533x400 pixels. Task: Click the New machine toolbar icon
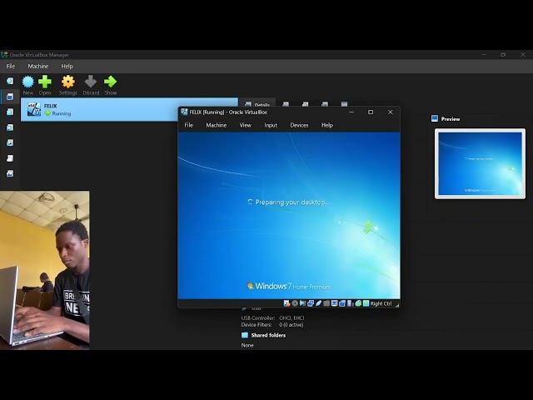pos(27,82)
